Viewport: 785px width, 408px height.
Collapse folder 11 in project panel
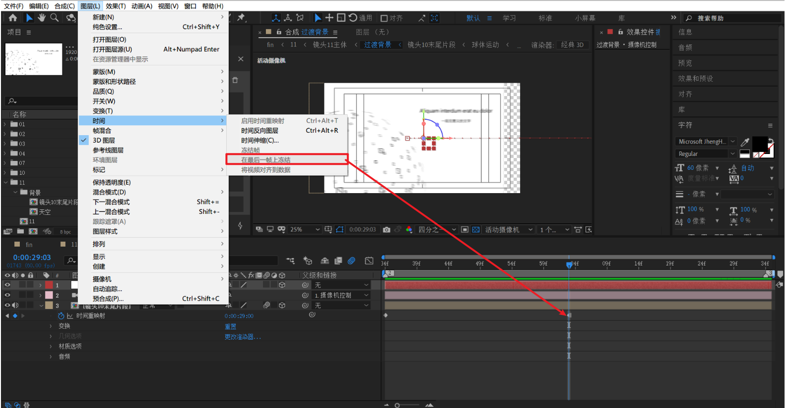[5, 182]
